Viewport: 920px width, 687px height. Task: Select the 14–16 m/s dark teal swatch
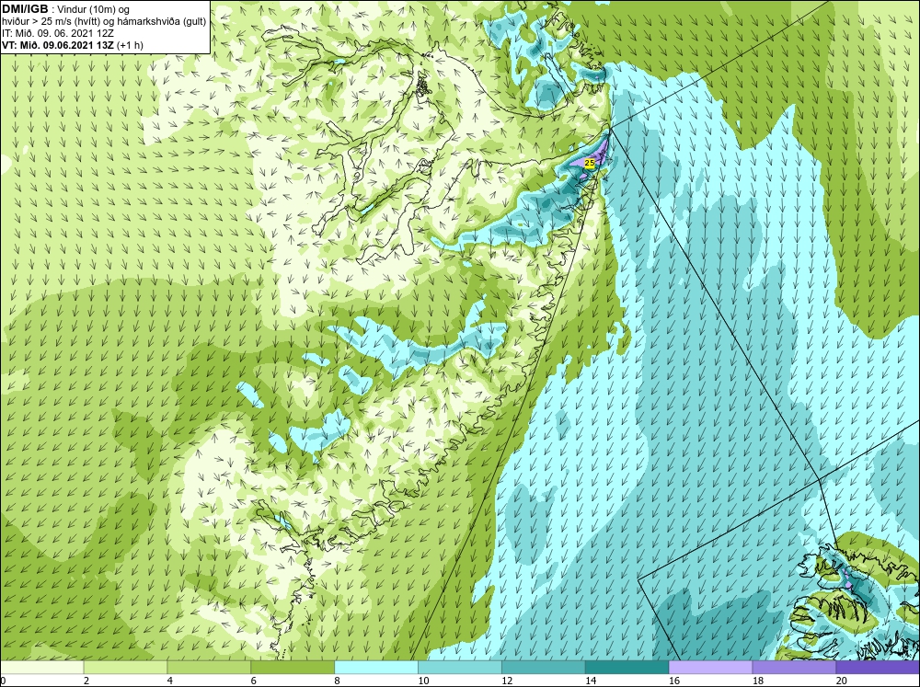pyautogui.click(x=627, y=668)
